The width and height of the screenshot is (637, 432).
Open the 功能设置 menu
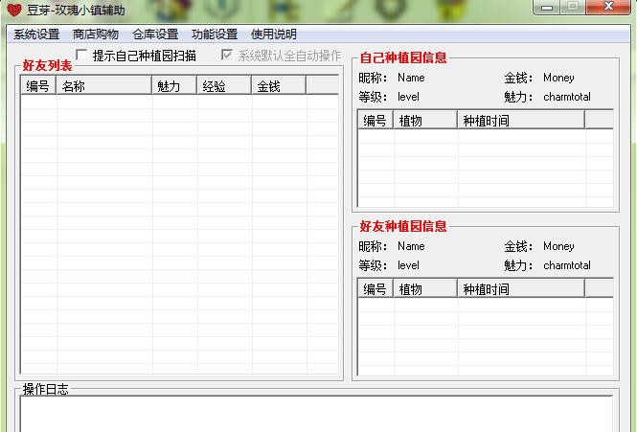click(215, 34)
